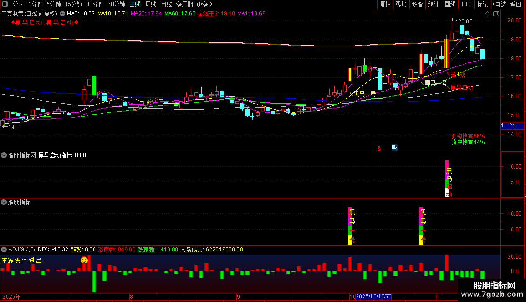Switch to 月线 monthly chart
The height and width of the screenshot is (302, 526).
click(x=166, y=4)
